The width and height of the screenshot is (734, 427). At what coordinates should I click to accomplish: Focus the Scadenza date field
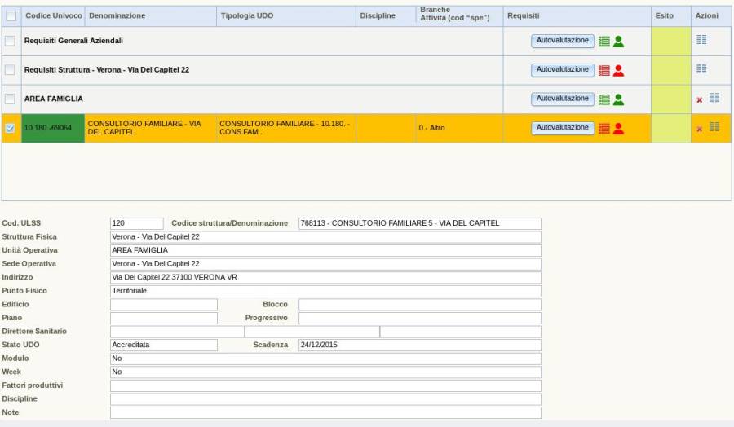pyautogui.click(x=419, y=345)
